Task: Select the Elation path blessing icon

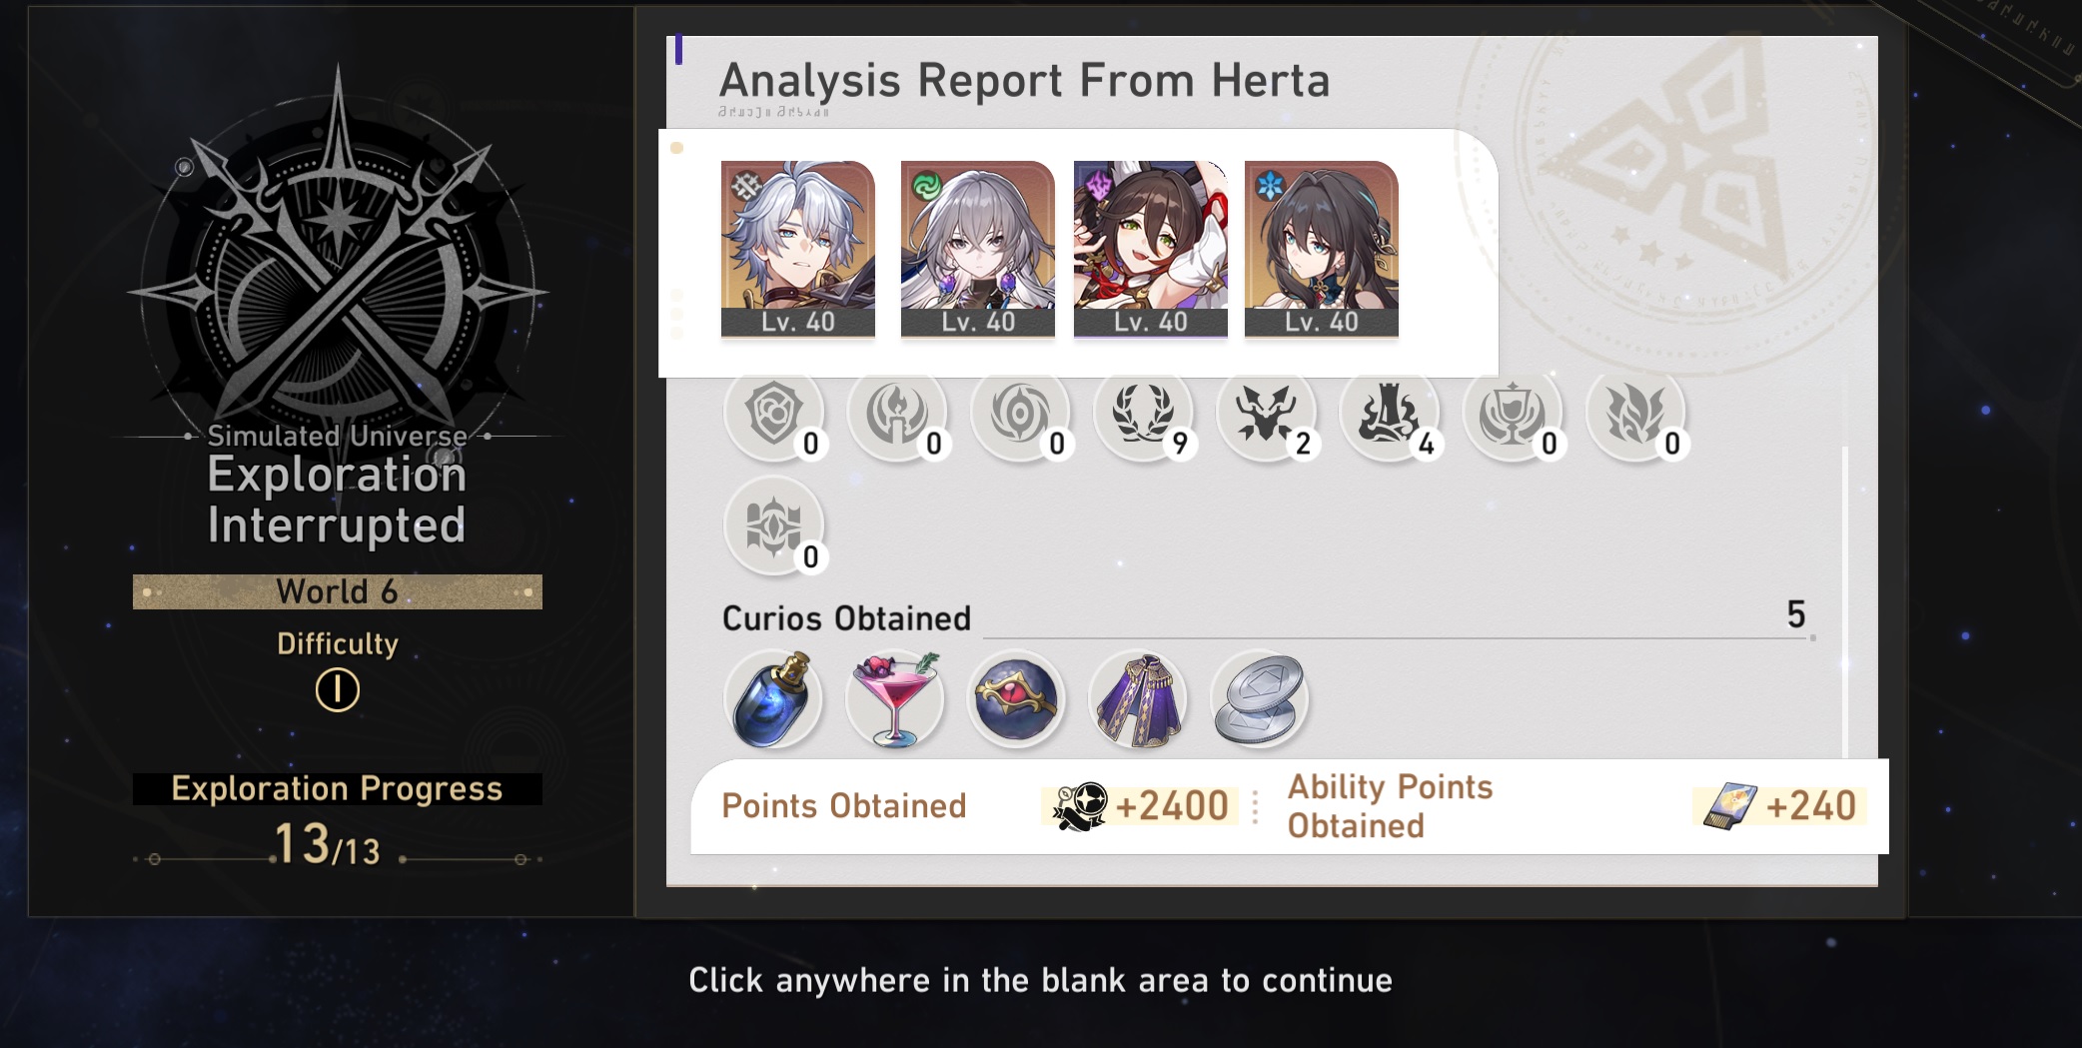Action: coord(1512,415)
